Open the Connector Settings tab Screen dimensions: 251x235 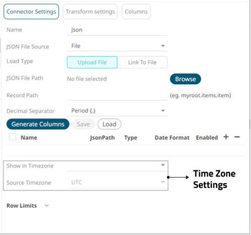click(31, 11)
